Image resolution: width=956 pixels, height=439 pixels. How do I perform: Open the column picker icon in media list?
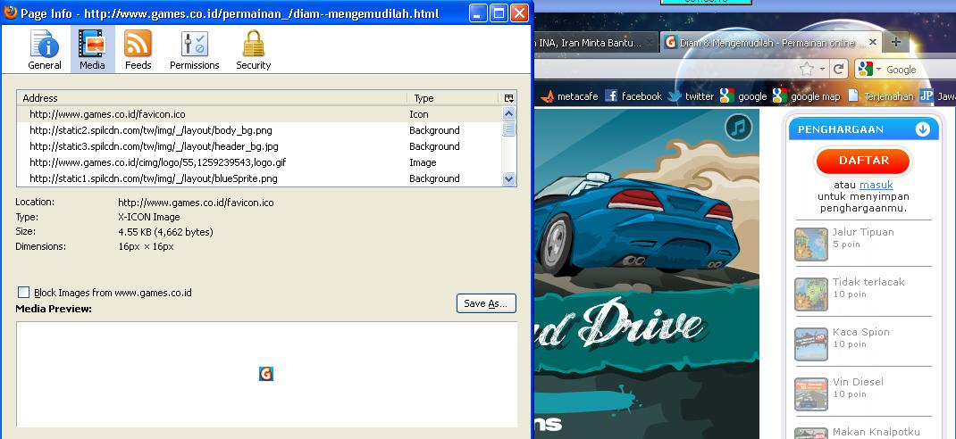coord(508,98)
